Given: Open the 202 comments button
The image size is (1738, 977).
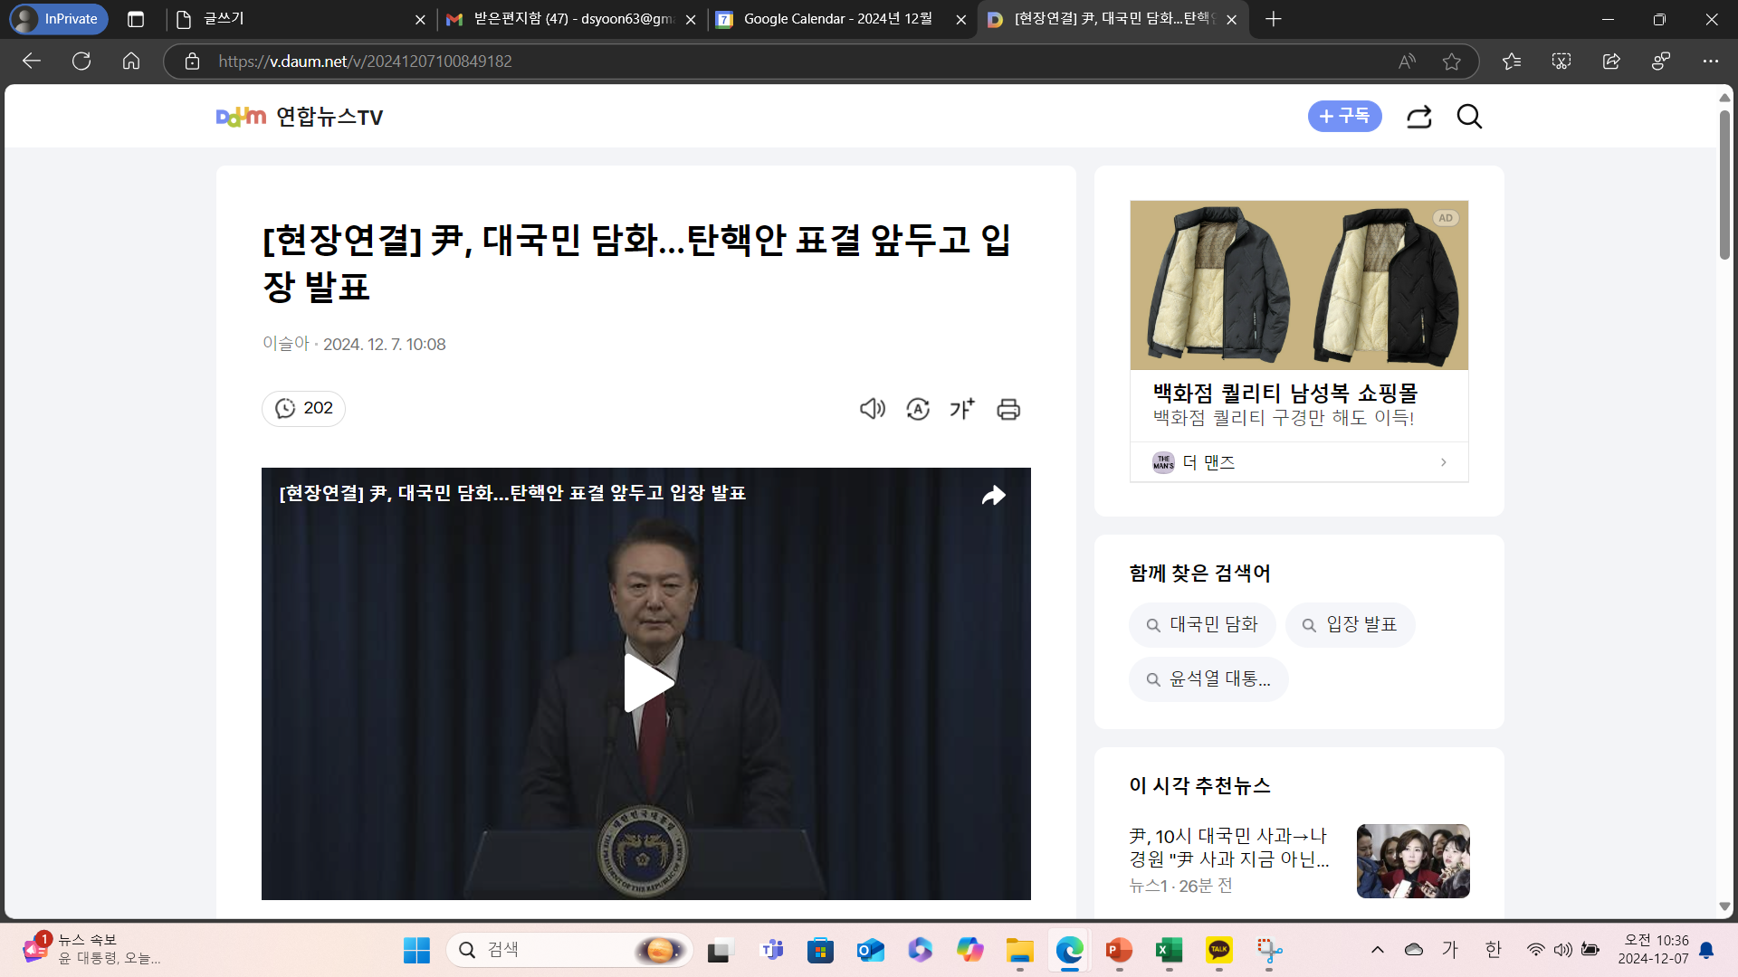Looking at the screenshot, I should tap(303, 409).
